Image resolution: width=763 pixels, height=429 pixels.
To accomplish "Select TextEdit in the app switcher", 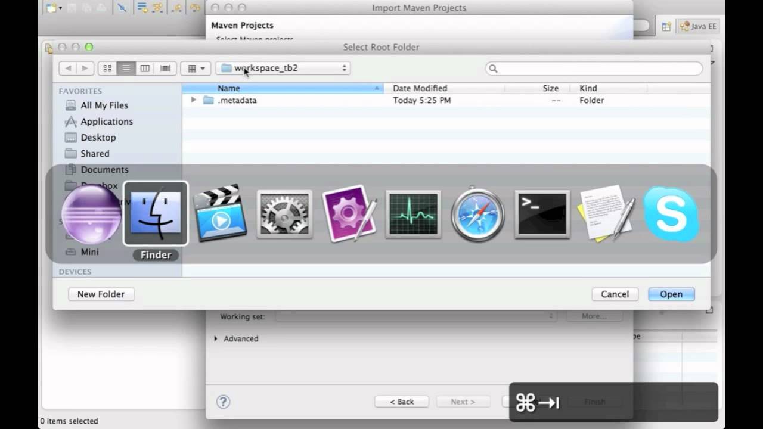I will (x=607, y=214).
